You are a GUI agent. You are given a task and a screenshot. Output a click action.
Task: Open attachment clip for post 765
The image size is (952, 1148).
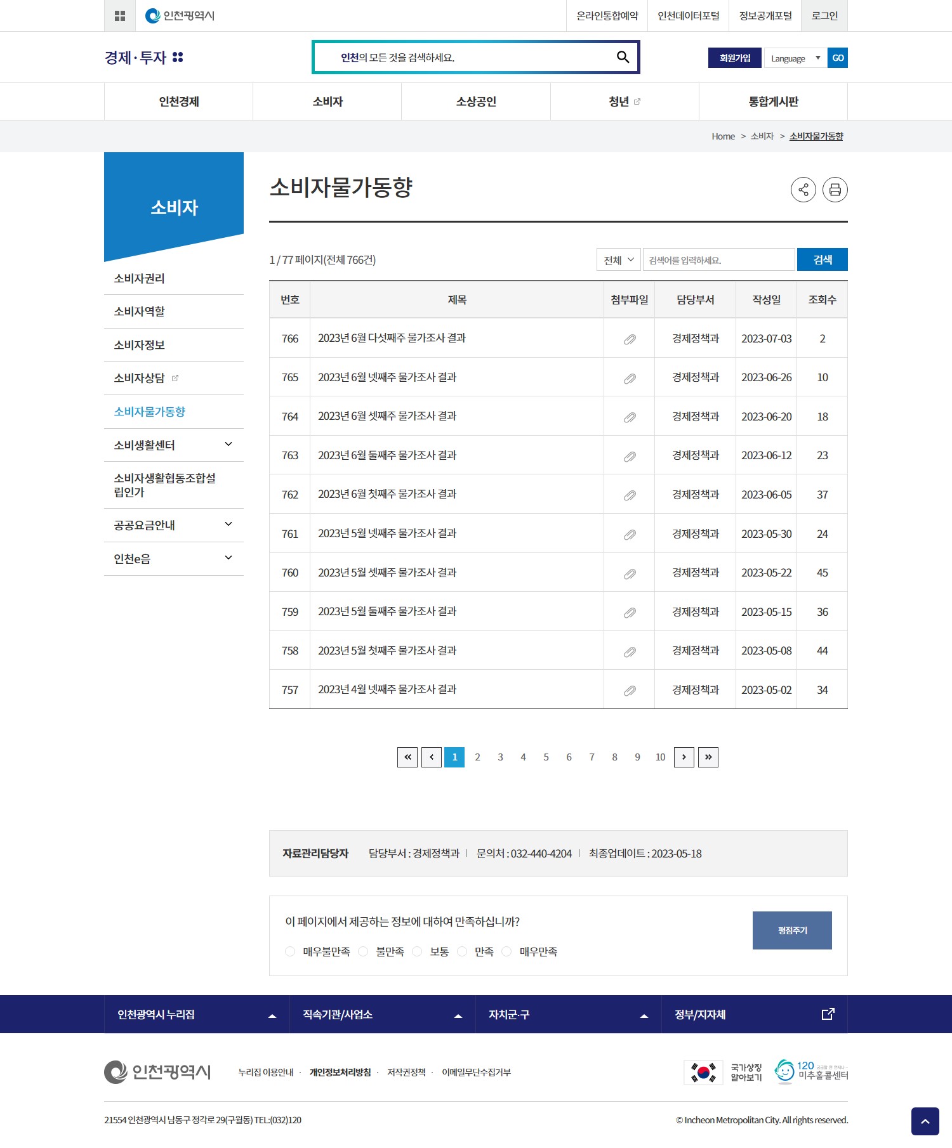(x=630, y=379)
